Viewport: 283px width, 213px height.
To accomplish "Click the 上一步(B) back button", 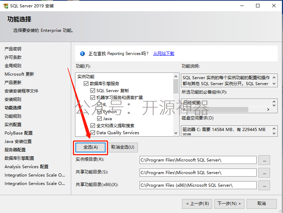I will (x=197, y=204).
